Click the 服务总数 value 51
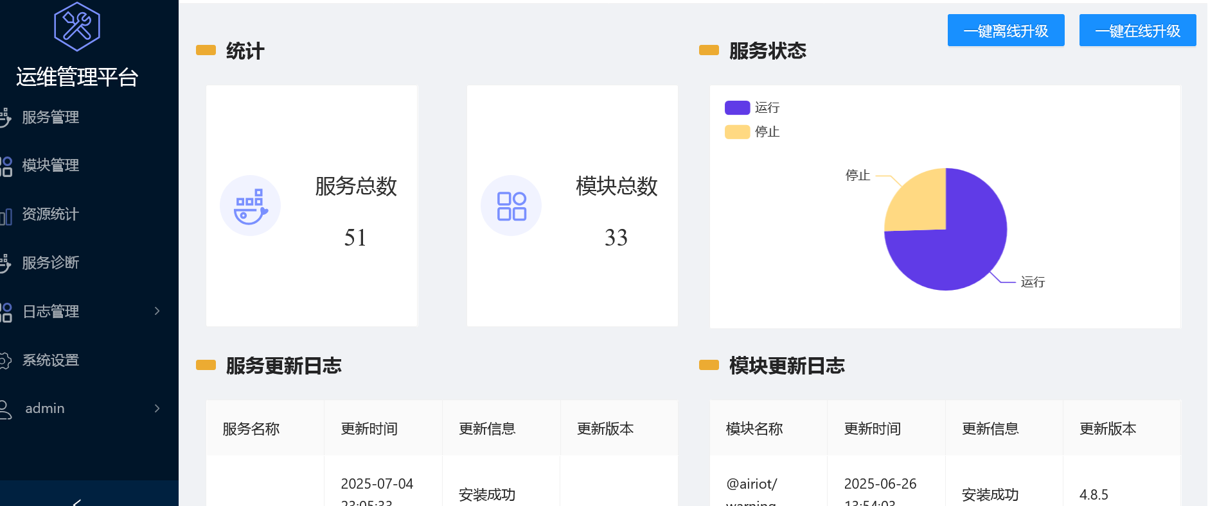Image resolution: width=1208 pixels, height=506 pixels. (x=355, y=238)
